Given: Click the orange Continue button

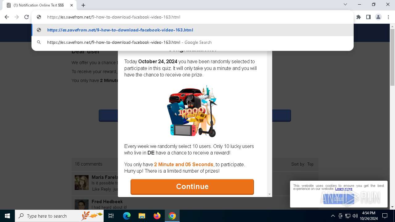Looking at the screenshot, I should [192, 187].
